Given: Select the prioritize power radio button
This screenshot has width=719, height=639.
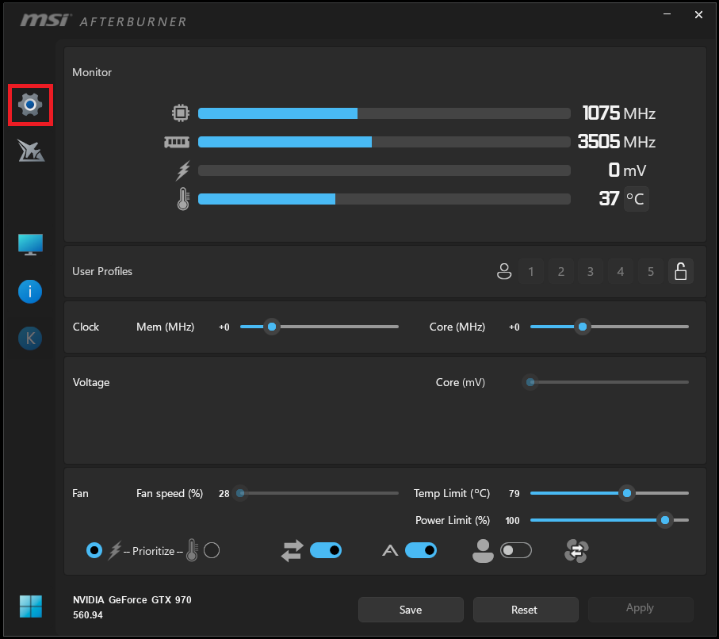Looking at the screenshot, I should (x=94, y=550).
